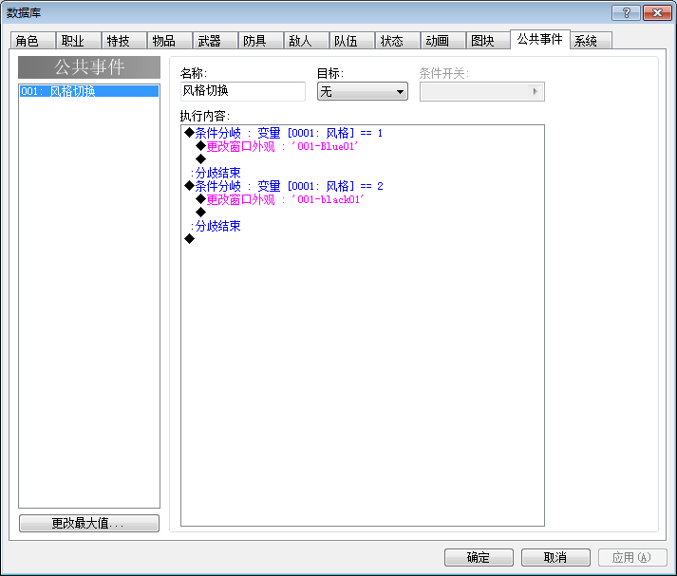
Task: Select the second 分歧结束 line
Action: click(x=216, y=226)
